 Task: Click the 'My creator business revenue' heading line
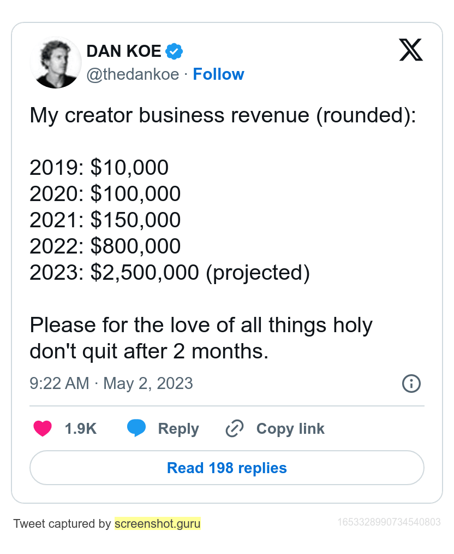(223, 115)
